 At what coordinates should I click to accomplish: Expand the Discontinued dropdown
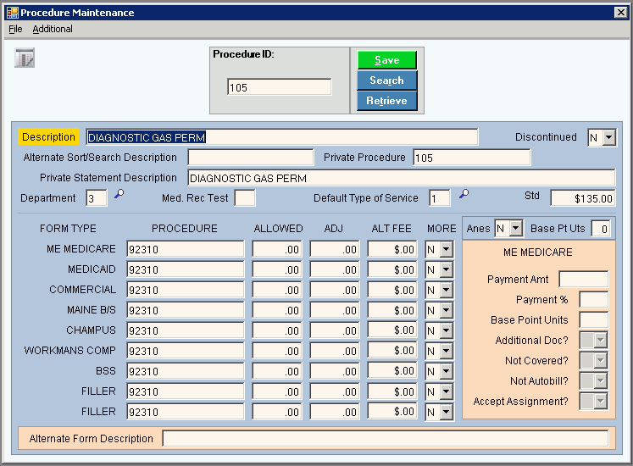click(x=609, y=137)
